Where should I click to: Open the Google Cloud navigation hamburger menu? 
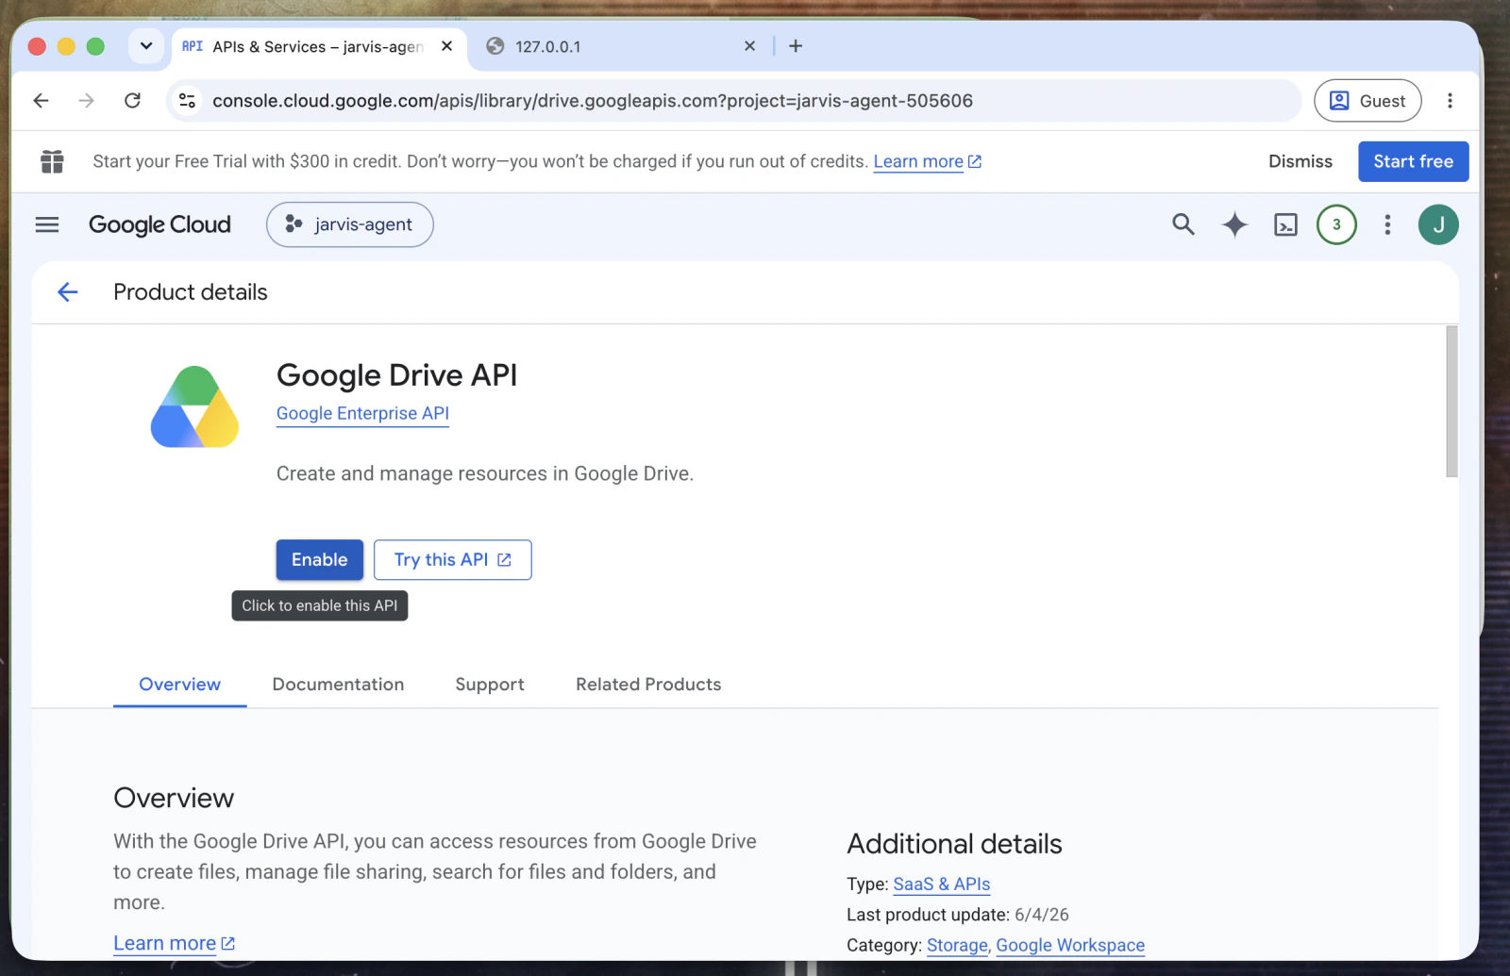(47, 224)
